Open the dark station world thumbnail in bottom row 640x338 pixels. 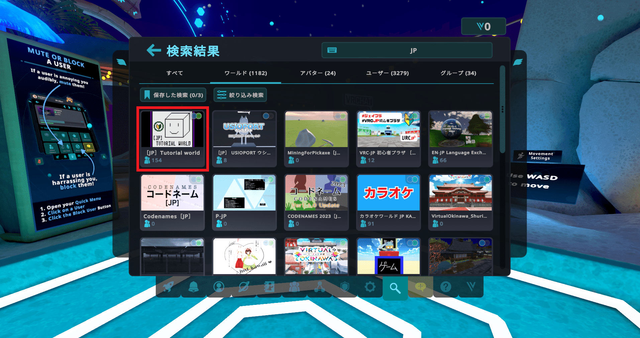point(173,256)
